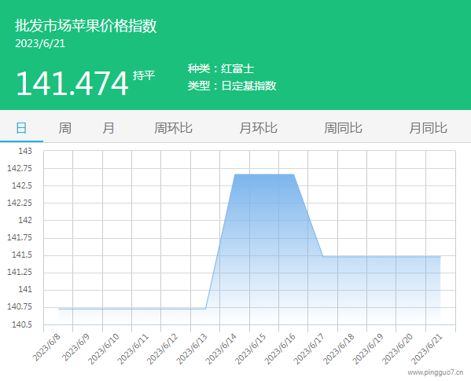The height and width of the screenshot is (381, 471).
Task: Click the chart plateau peak near 142.75
Action: 264,174
